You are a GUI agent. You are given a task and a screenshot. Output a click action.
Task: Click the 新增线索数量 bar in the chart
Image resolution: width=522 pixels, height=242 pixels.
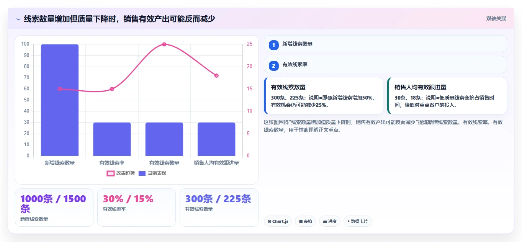click(x=60, y=100)
